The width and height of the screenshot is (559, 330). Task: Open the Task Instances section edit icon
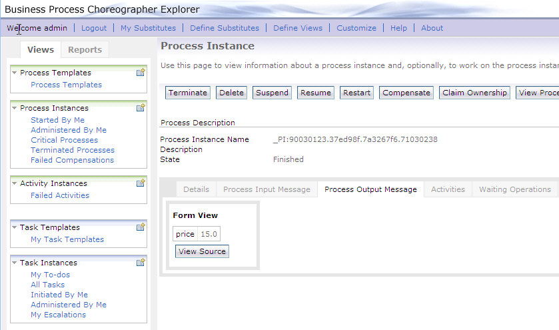[141, 262]
